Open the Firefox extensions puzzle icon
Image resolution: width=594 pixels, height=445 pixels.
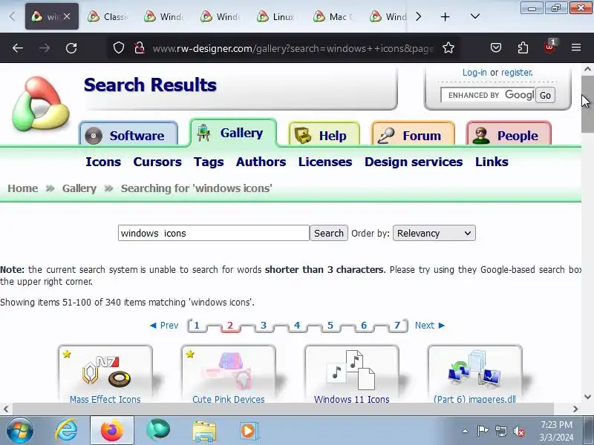[523, 47]
